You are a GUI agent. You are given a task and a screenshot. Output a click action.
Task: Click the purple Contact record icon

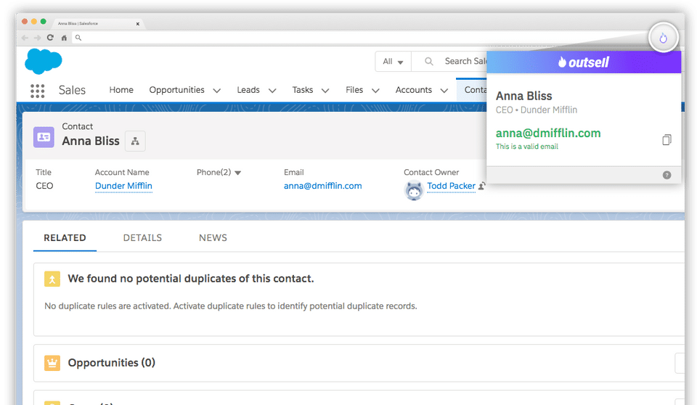click(x=44, y=137)
